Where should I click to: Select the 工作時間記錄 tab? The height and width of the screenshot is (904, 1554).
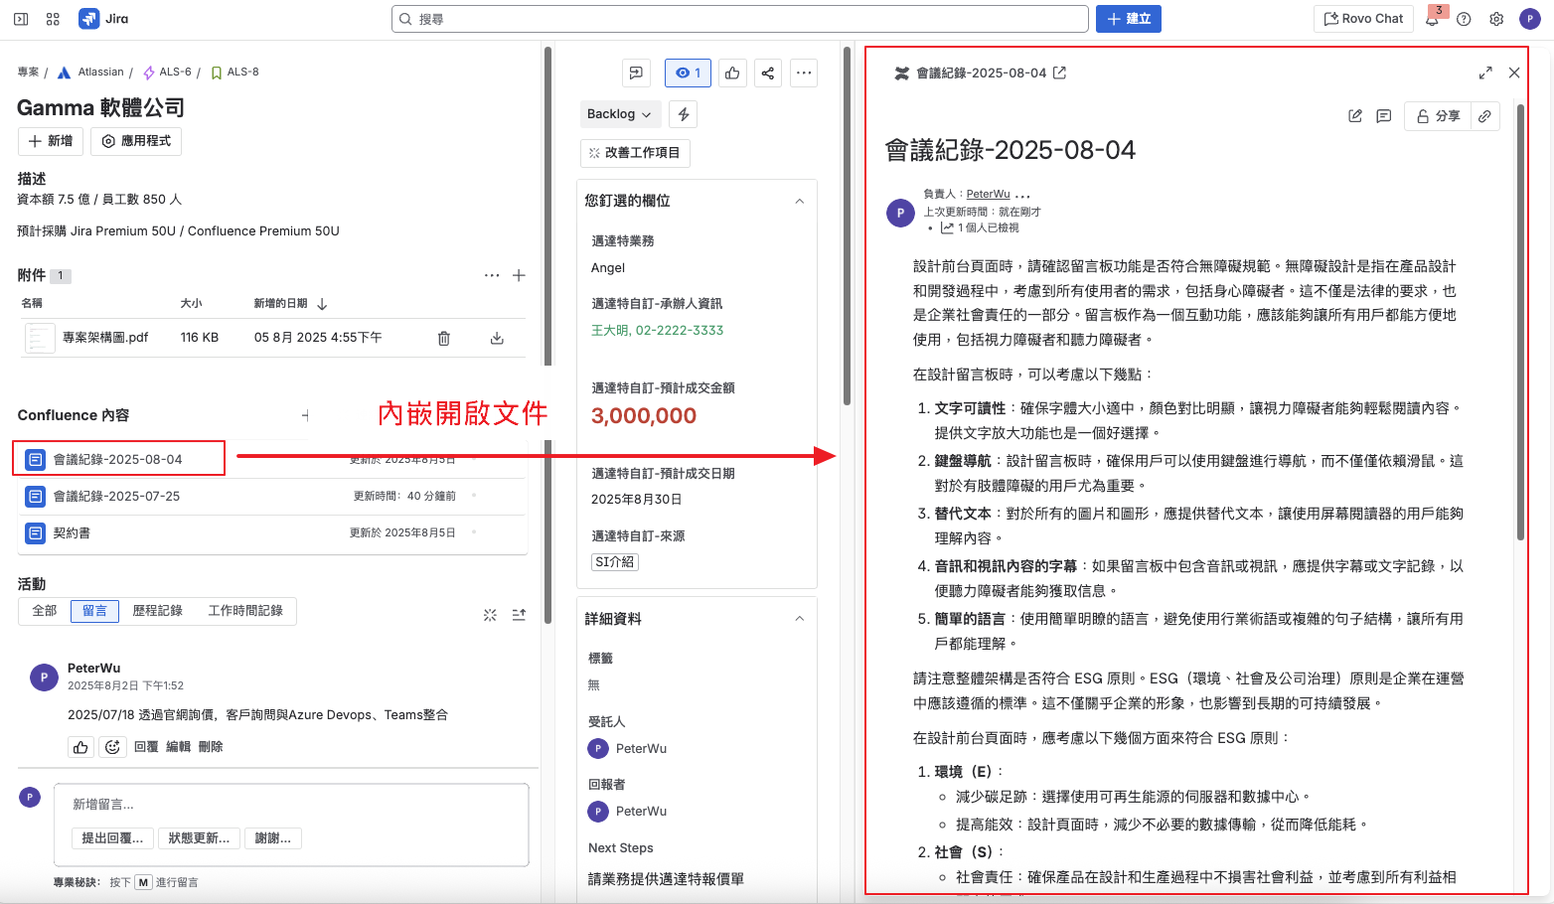245,611
